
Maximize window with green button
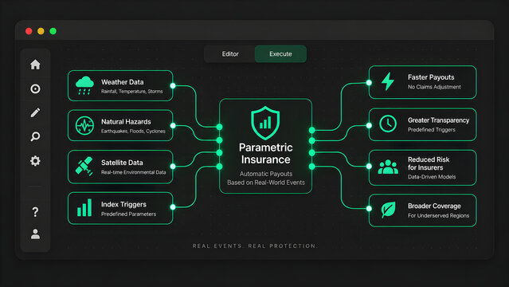click(x=53, y=31)
